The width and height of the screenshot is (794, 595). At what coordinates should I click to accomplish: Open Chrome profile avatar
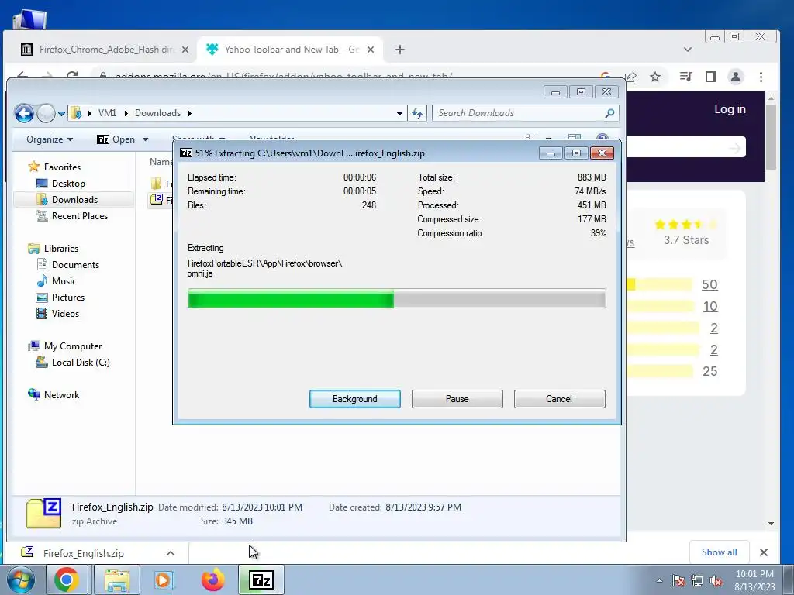[x=735, y=77]
